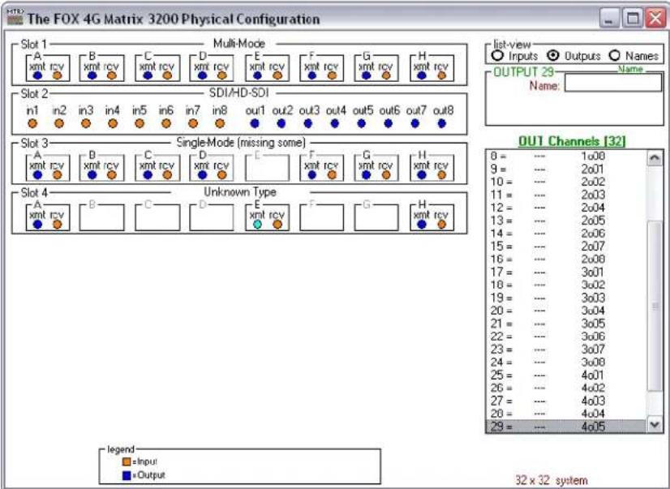Click channel list scroll down arrow
Viewport: 670px width, 489px height.
click(655, 424)
